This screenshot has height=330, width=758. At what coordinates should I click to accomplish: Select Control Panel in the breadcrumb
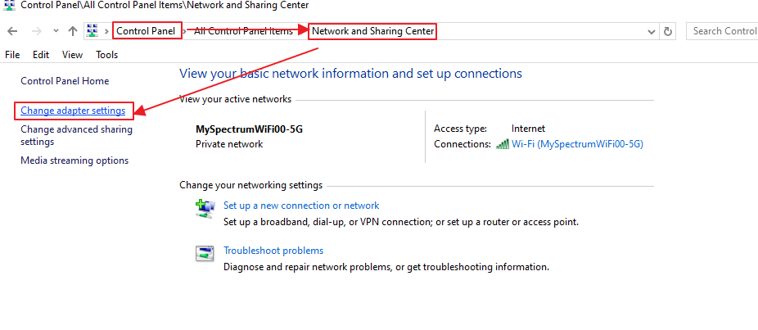click(x=146, y=31)
